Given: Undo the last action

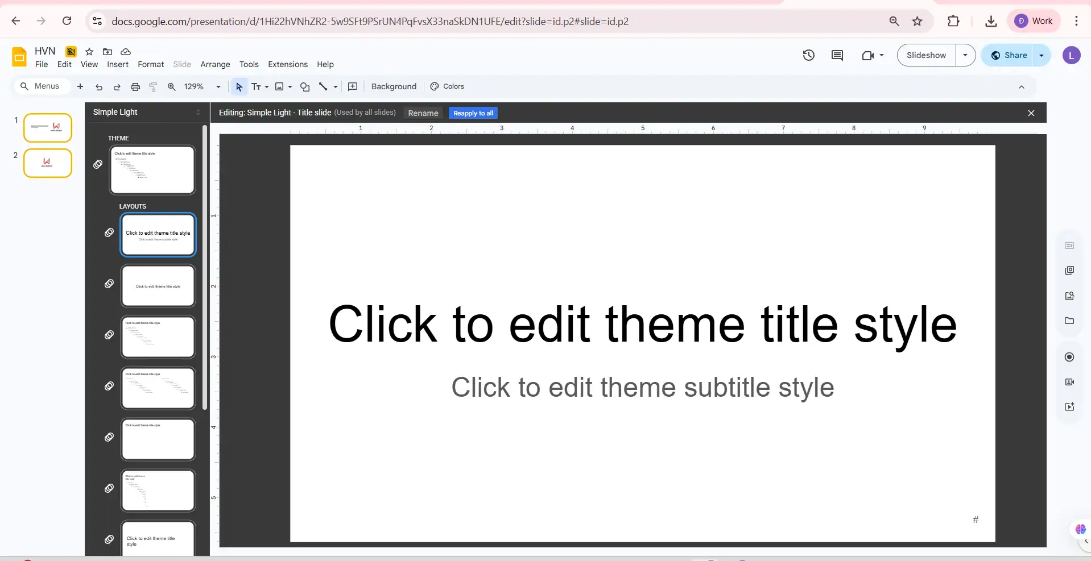Looking at the screenshot, I should (x=98, y=86).
